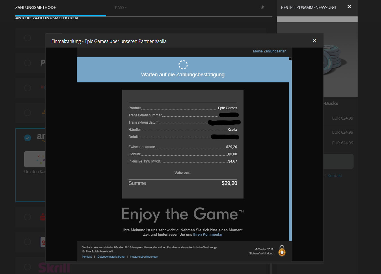Image resolution: width=381 pixels, height=274 pixels.
Task: Click the Produkt value Epic Games
Action: [227, 108]
